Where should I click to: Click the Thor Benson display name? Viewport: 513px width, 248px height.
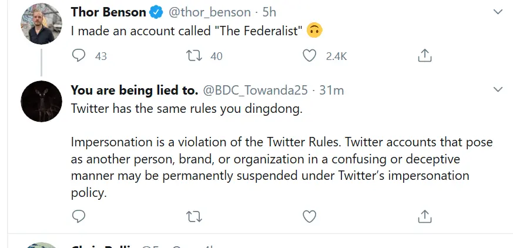pyautogui.click(x=107, y=12)
